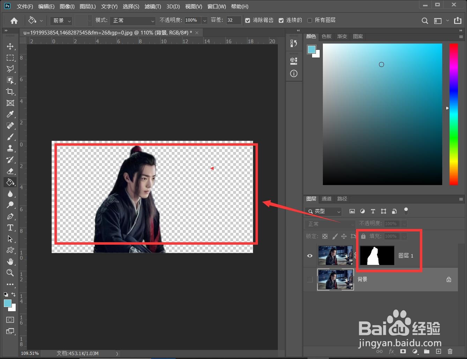Open the History panel icon
Viewport: 467px width, 359px height.
(294, 43)
